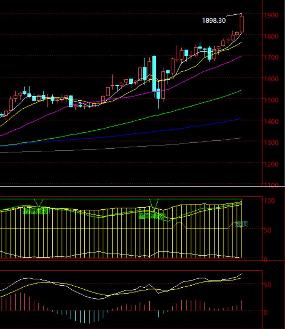
Task: Click the 1600 price axis label
Action: coord(272,79)
